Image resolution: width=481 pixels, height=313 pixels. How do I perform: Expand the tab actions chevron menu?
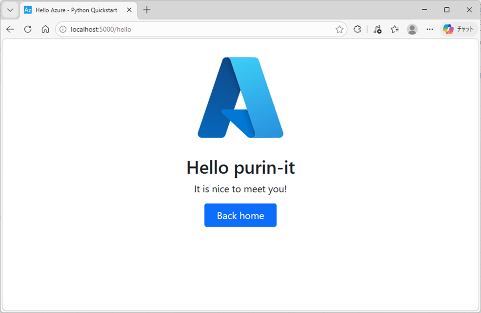(10, 10)
